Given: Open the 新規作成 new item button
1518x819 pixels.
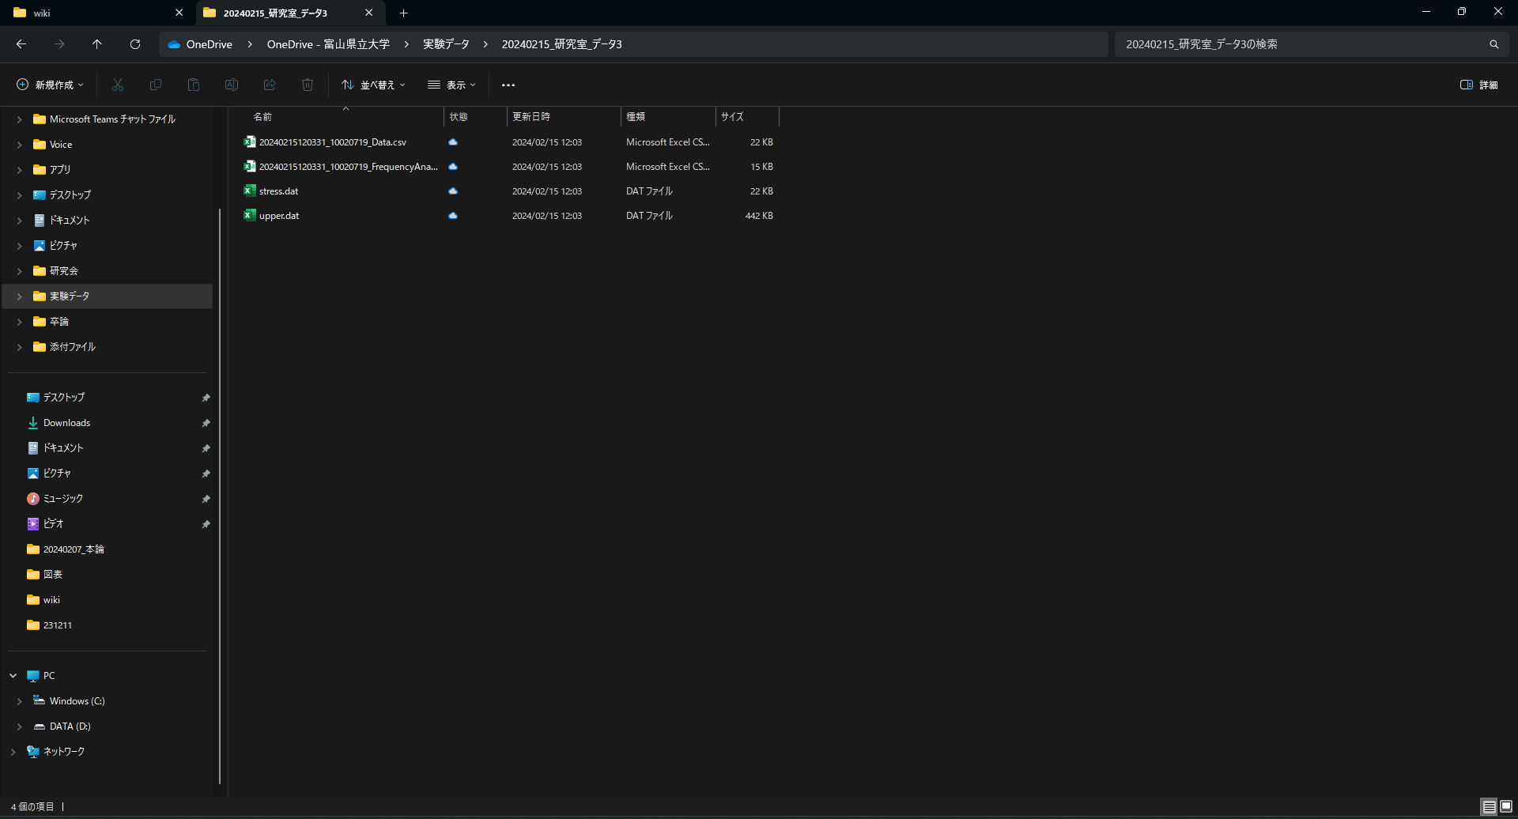Looking at the screenshot, I should (x=50, y=85).
